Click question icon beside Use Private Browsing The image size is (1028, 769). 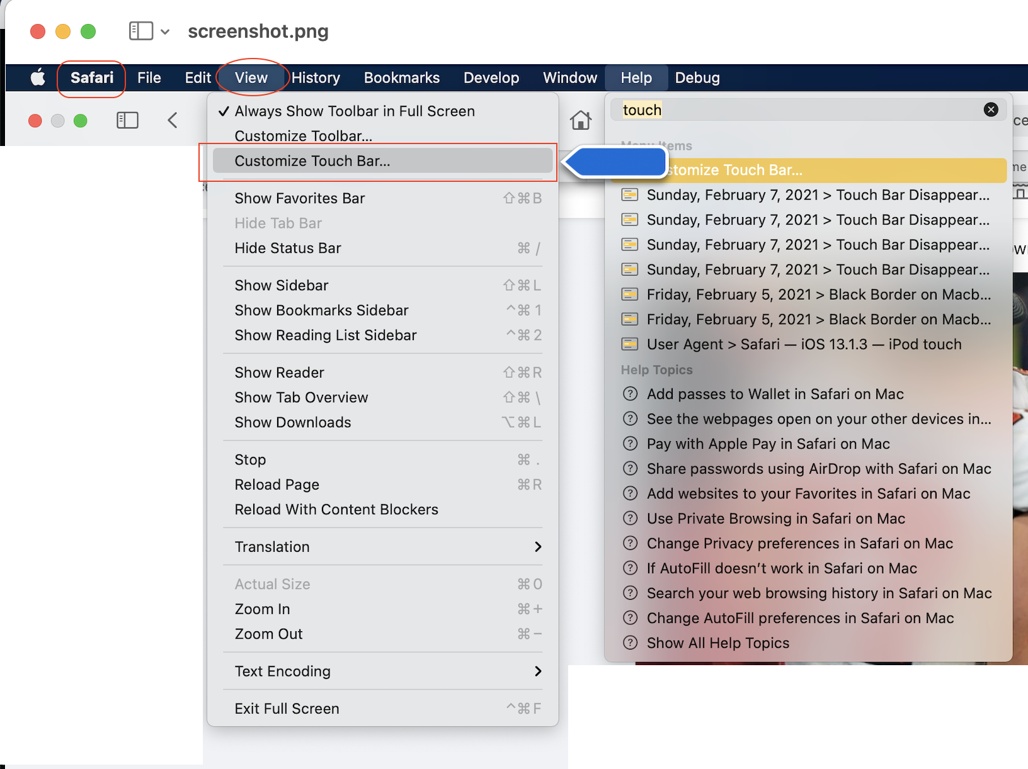(630, 519)
